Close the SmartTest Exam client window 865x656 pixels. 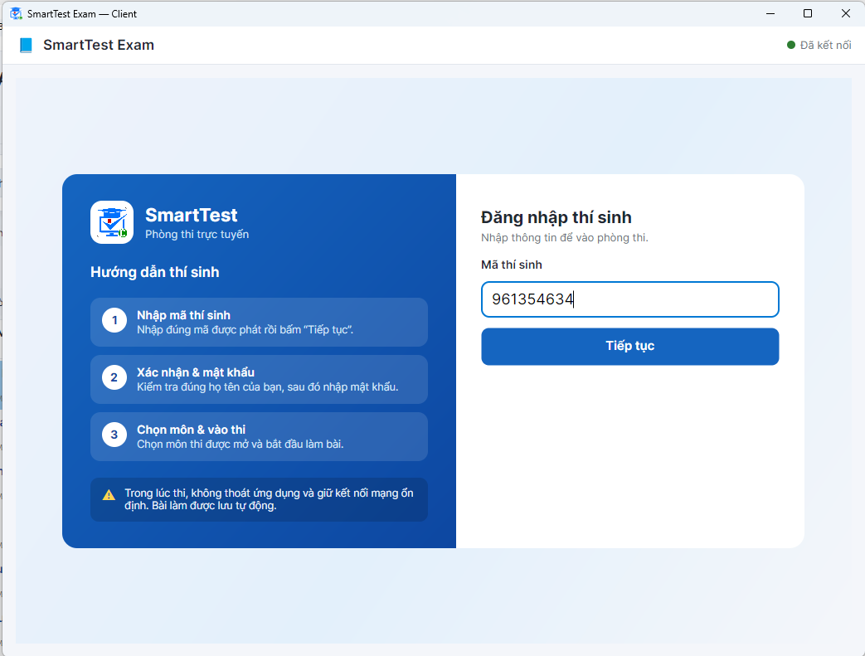846,13
